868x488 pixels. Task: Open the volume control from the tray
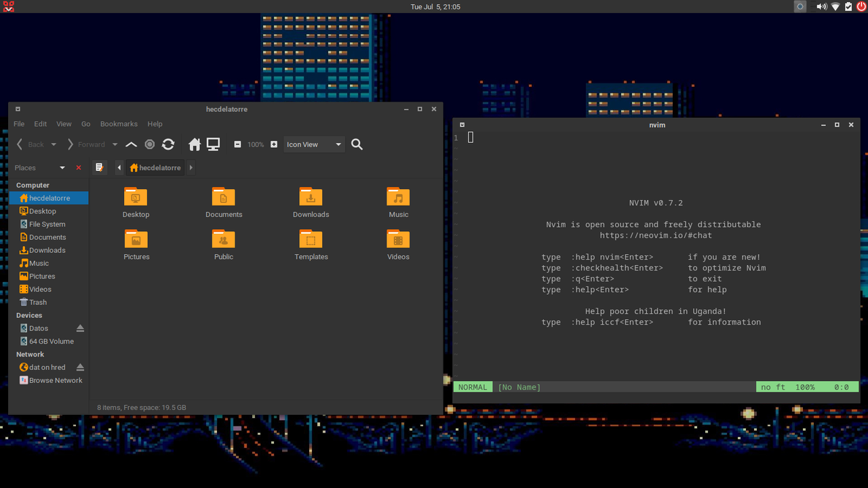tap(820, 6)
